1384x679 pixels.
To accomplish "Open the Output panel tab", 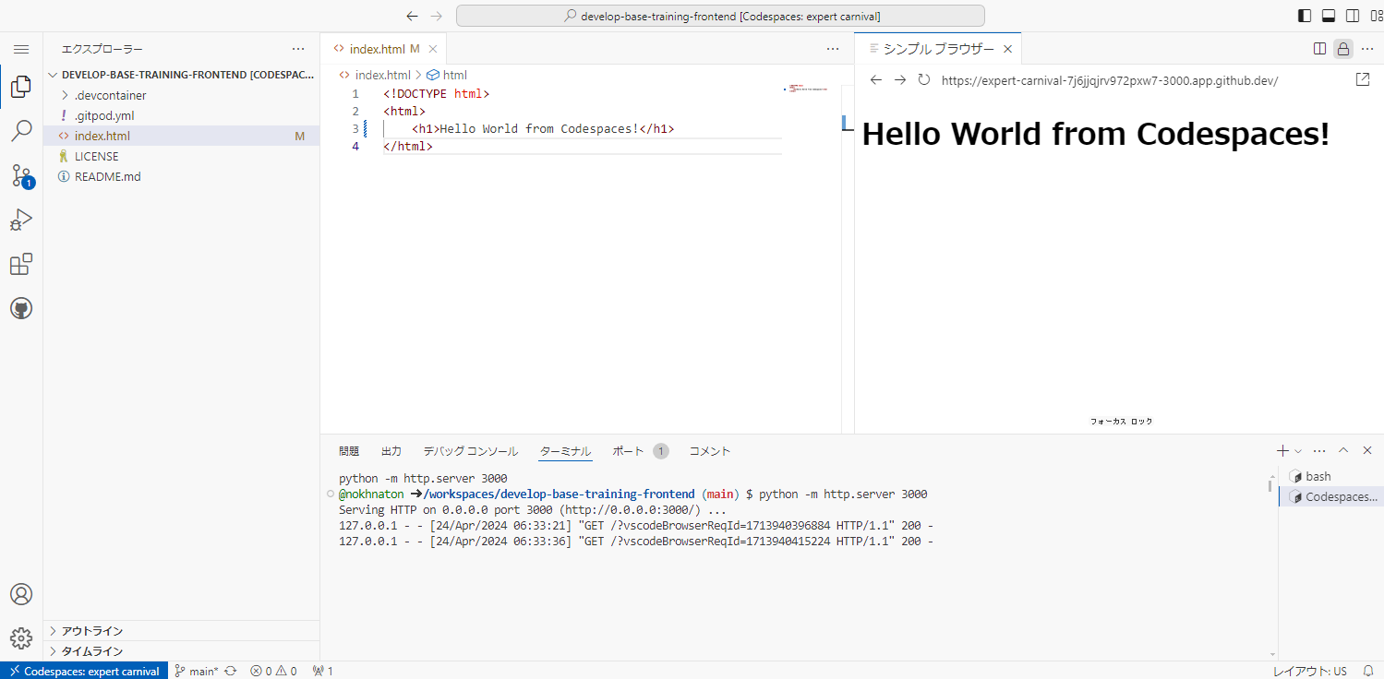I will click(x=391, y=451).
